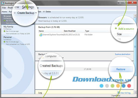This screenshot has height=98, width=138.
Task: Open the File menu
Action: 4,8
